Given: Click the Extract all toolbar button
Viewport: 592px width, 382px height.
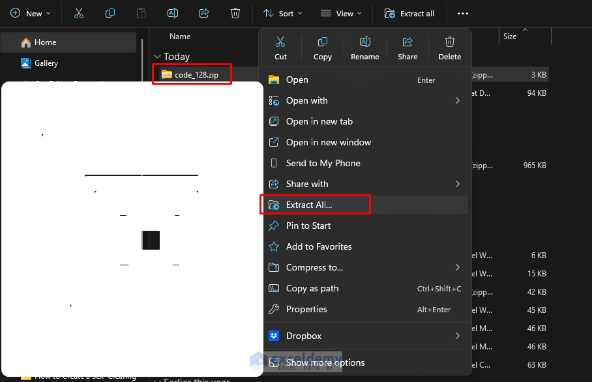Looking at the screenshot, I should pos(409,14).
